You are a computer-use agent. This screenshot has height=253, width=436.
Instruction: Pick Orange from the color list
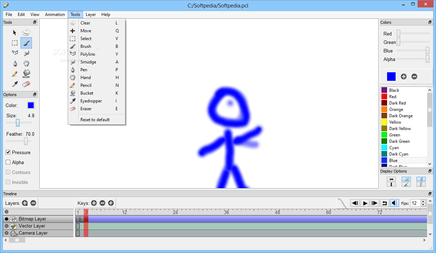pyautogui.click(x=396, y=109)
